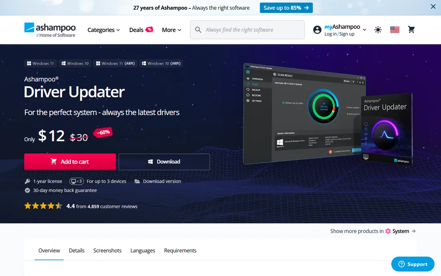
Task: Open the 4,859 customer reviews text
Action: pyautogui.click(x=113, y=206)
